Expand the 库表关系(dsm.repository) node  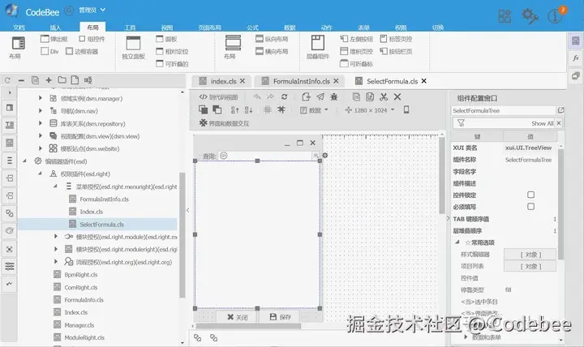[x=41, y=123]
